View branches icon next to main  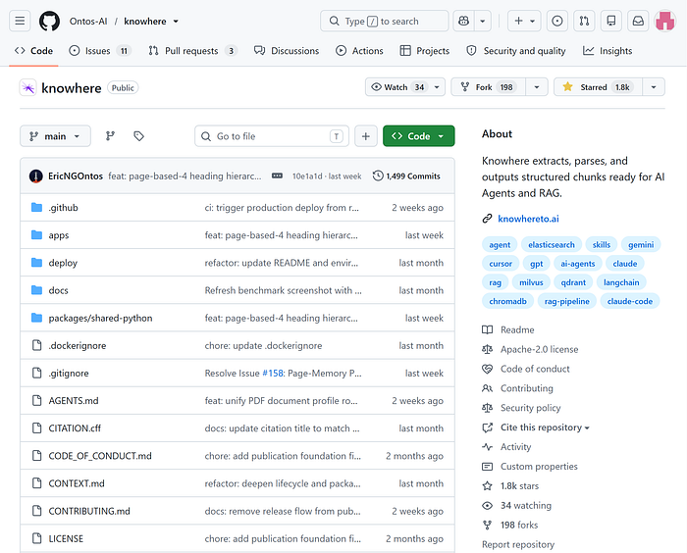tap(110, 136)
